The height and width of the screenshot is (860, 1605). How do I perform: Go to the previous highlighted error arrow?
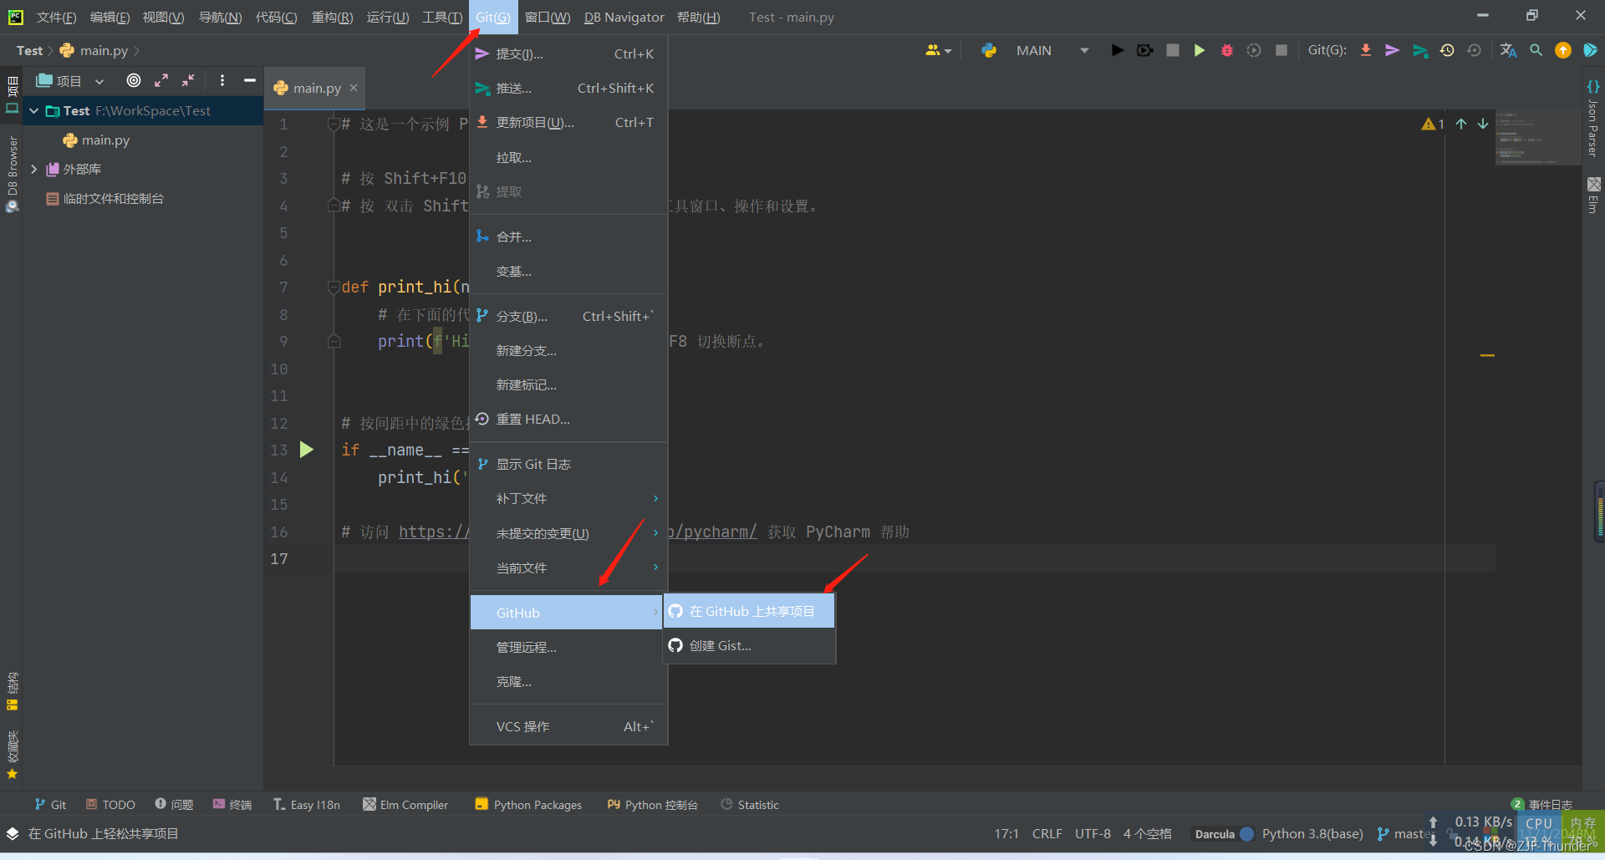1461,124
